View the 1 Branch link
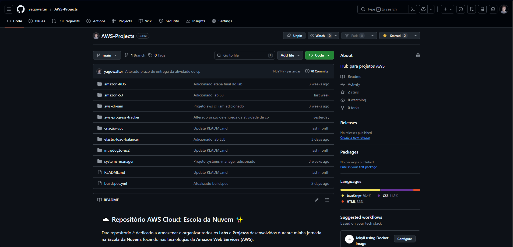The height and width of the screenshot is (247, 513). tap(135, 55)
